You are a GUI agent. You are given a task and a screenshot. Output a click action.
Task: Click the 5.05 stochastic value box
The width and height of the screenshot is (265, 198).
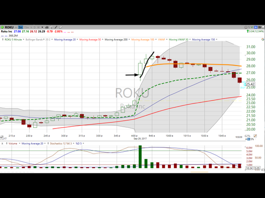[257, 168]
